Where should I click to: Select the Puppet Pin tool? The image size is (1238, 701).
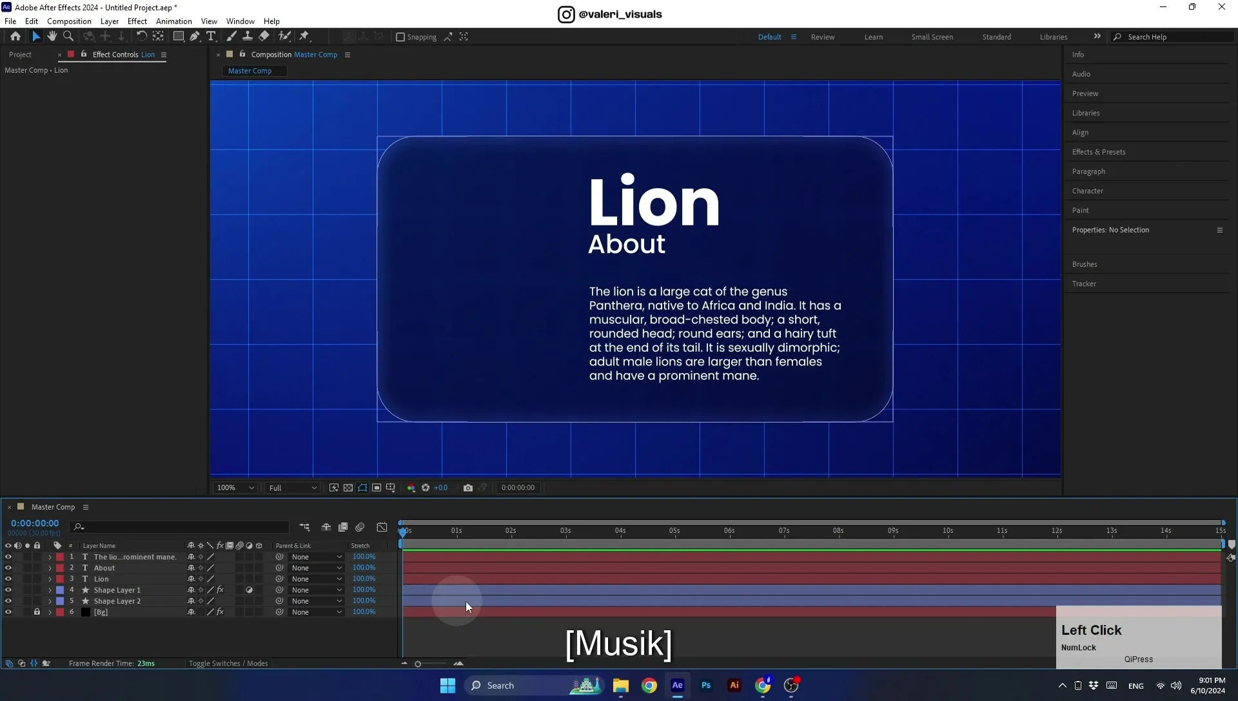pos(304,37)
